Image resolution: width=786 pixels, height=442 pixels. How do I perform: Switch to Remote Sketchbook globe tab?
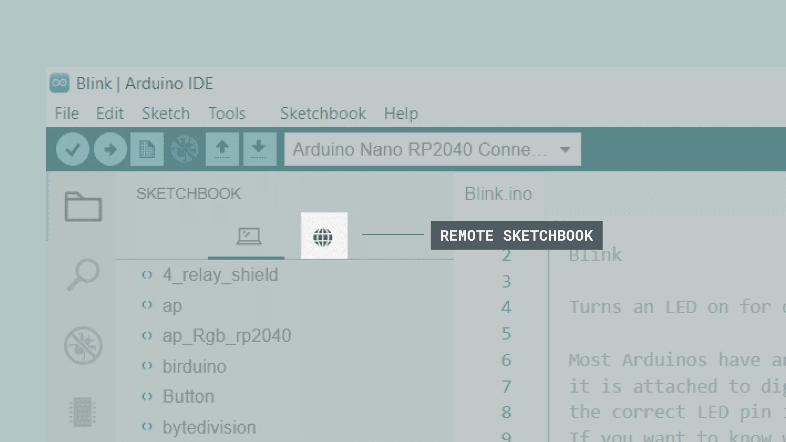point(324,236)
